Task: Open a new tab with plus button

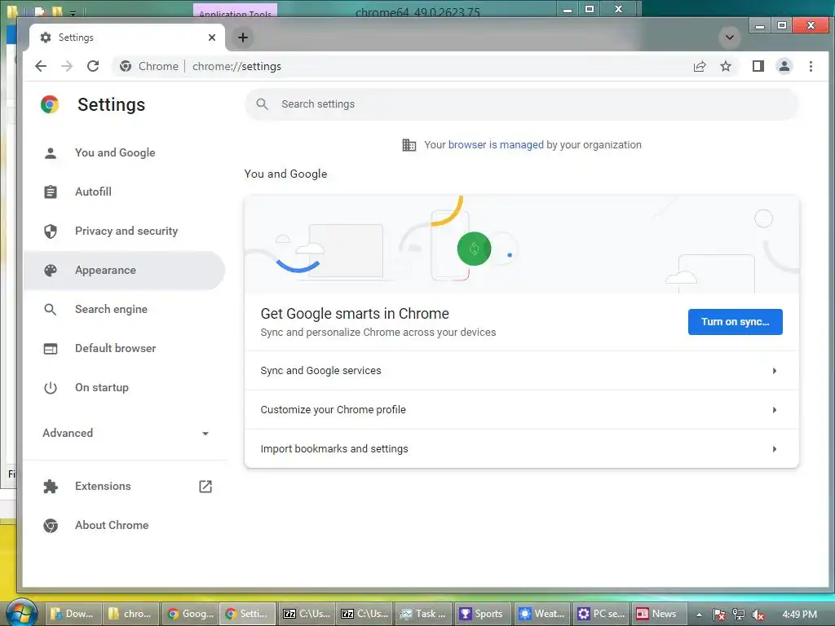Action: click(x=243, y=37)
